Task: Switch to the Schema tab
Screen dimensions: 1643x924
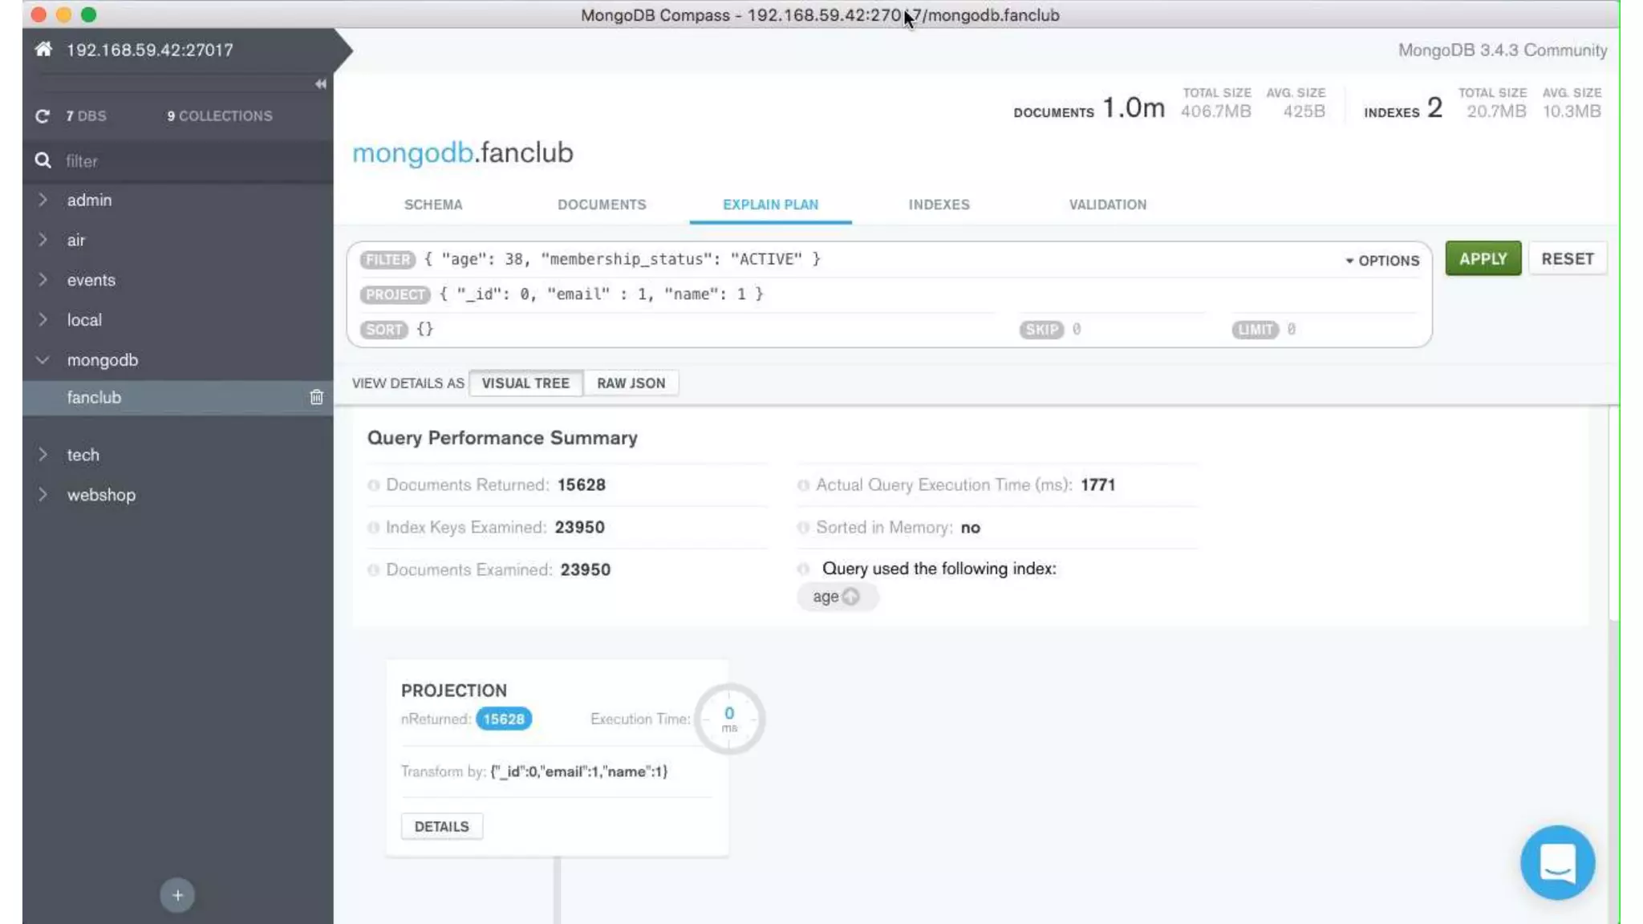Action: (x=433, y=205)
